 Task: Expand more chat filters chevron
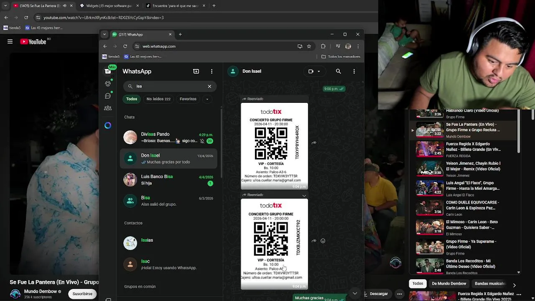207,99
